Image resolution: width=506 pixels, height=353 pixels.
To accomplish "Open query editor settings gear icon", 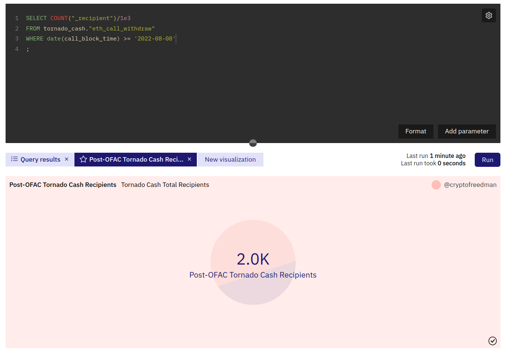I will coord(489,16).
